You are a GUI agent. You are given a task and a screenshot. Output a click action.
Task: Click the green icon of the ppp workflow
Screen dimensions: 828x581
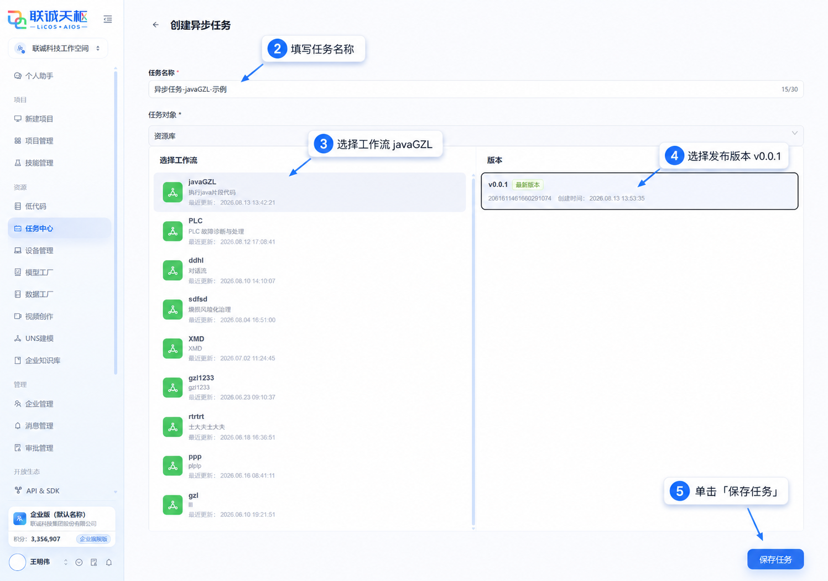(x=173, y=466)
